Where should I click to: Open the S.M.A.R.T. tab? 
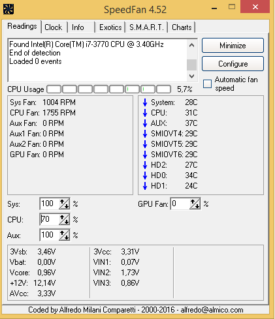[x=146, y=27]
